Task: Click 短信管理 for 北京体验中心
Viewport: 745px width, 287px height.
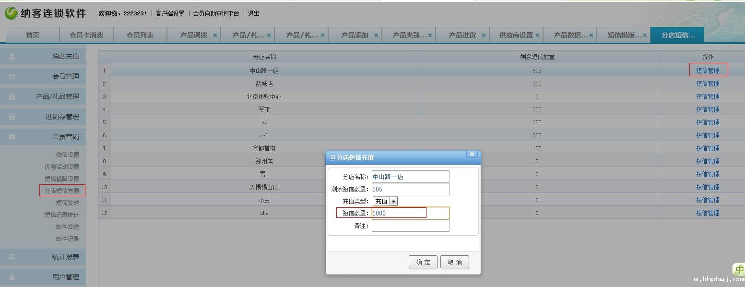Action: pos(708,96)
